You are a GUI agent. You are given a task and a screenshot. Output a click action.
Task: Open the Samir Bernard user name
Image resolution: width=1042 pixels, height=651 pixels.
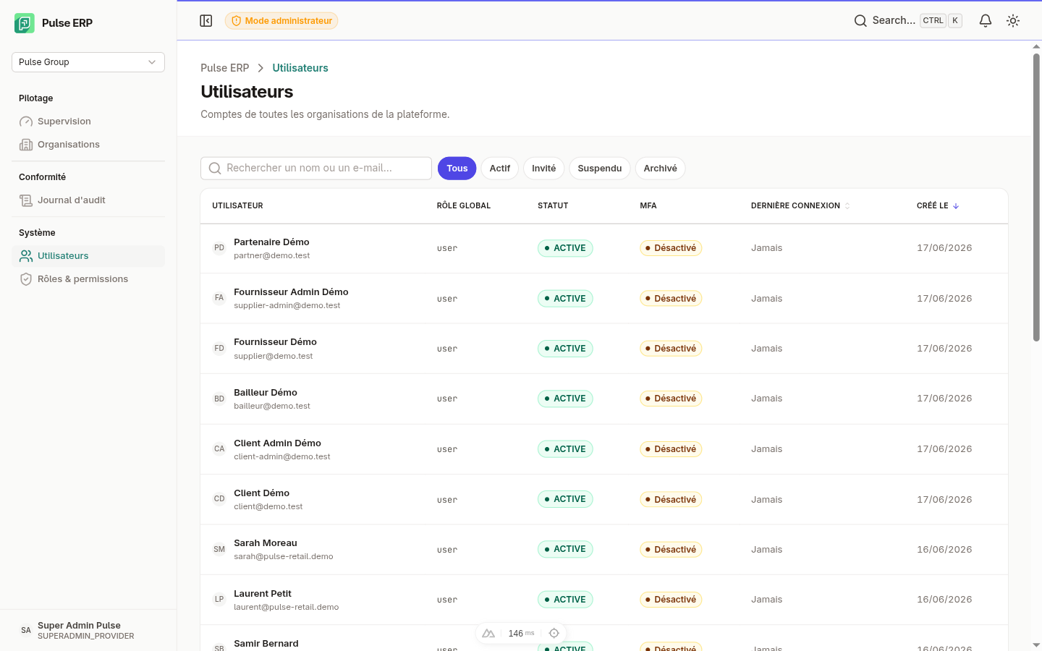coord(266,644)
